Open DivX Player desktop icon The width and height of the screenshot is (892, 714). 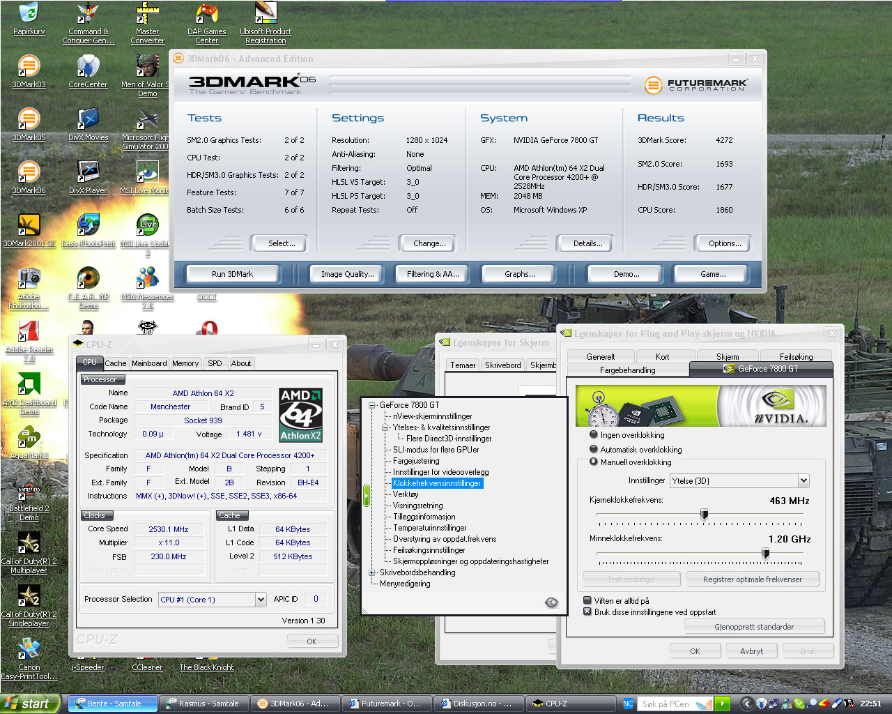88,177
